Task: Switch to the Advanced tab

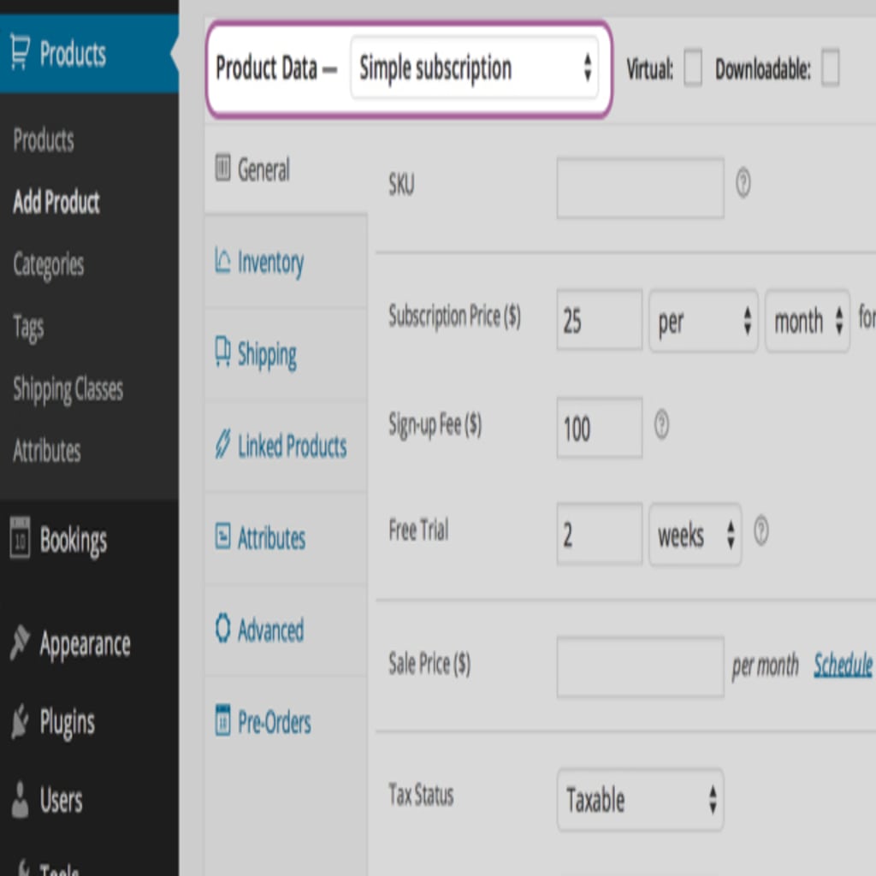Action: (x=286, y=630)
